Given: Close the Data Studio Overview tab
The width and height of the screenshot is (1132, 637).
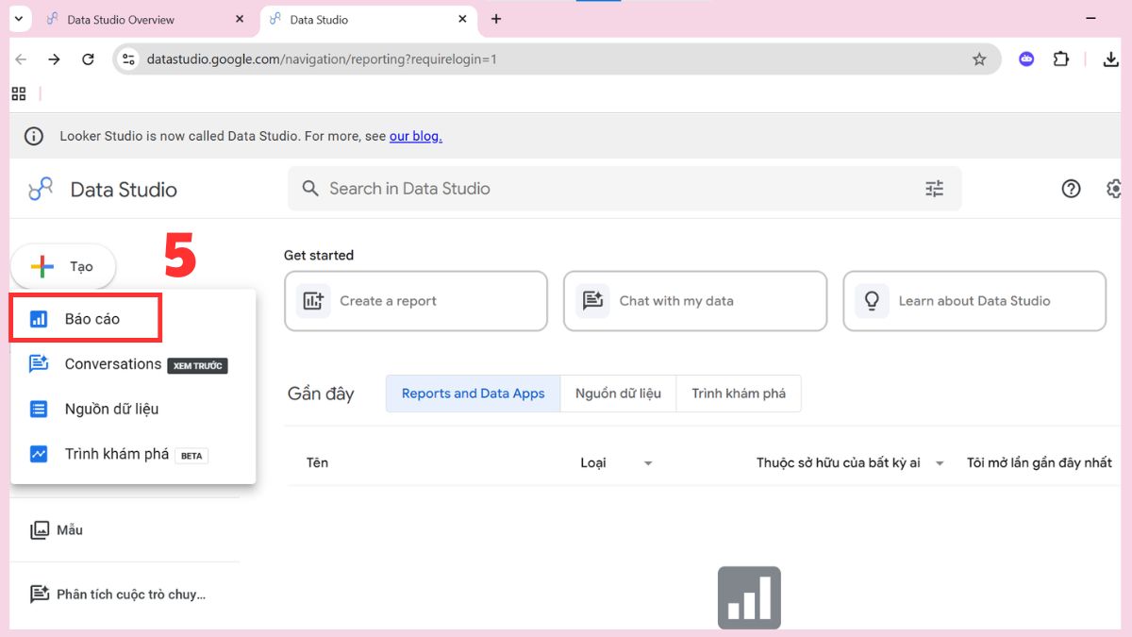Looking at the screenshot, I should pyautogui.click(x=240, y=19).
